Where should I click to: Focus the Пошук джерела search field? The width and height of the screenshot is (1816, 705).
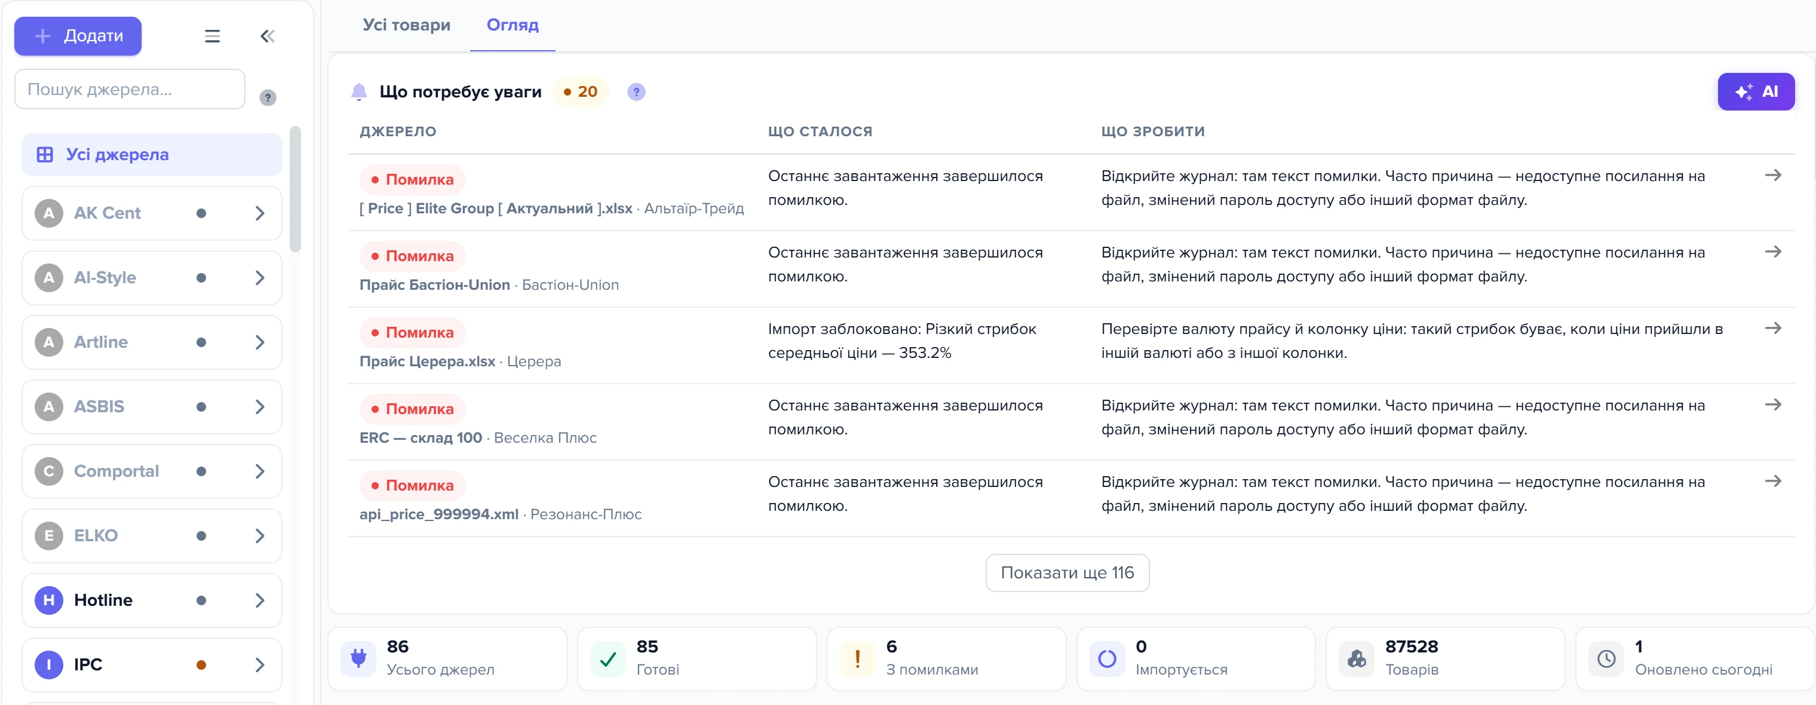(130, 89)
